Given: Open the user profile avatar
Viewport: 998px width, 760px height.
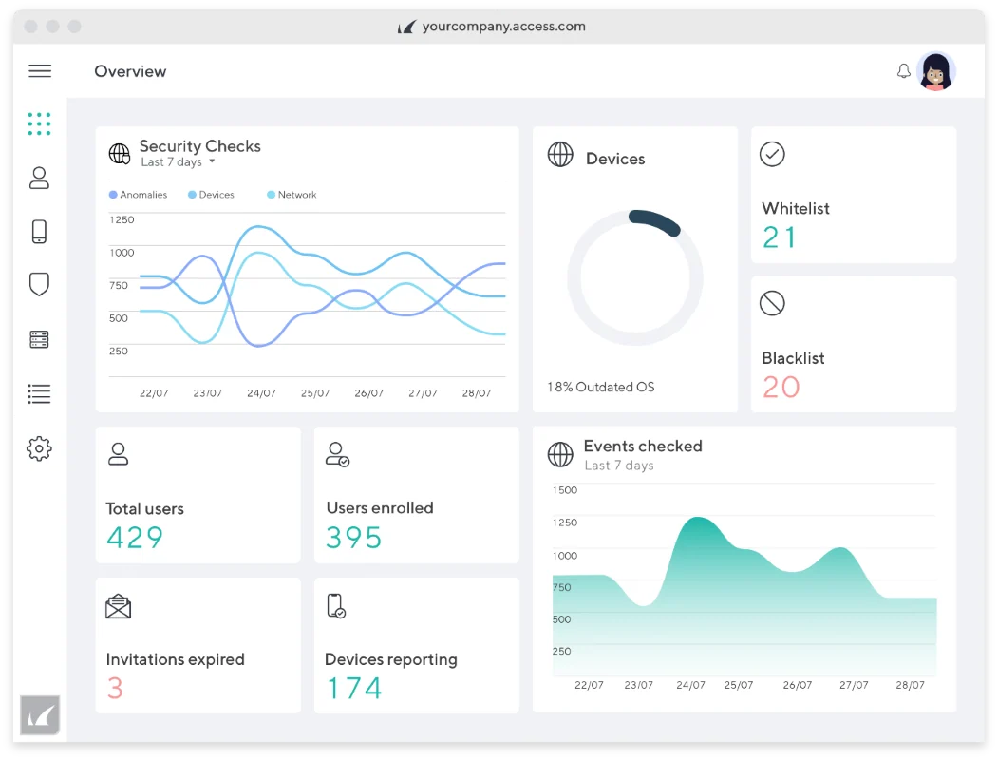Looking at the screenshot, I should coord(936,71).
